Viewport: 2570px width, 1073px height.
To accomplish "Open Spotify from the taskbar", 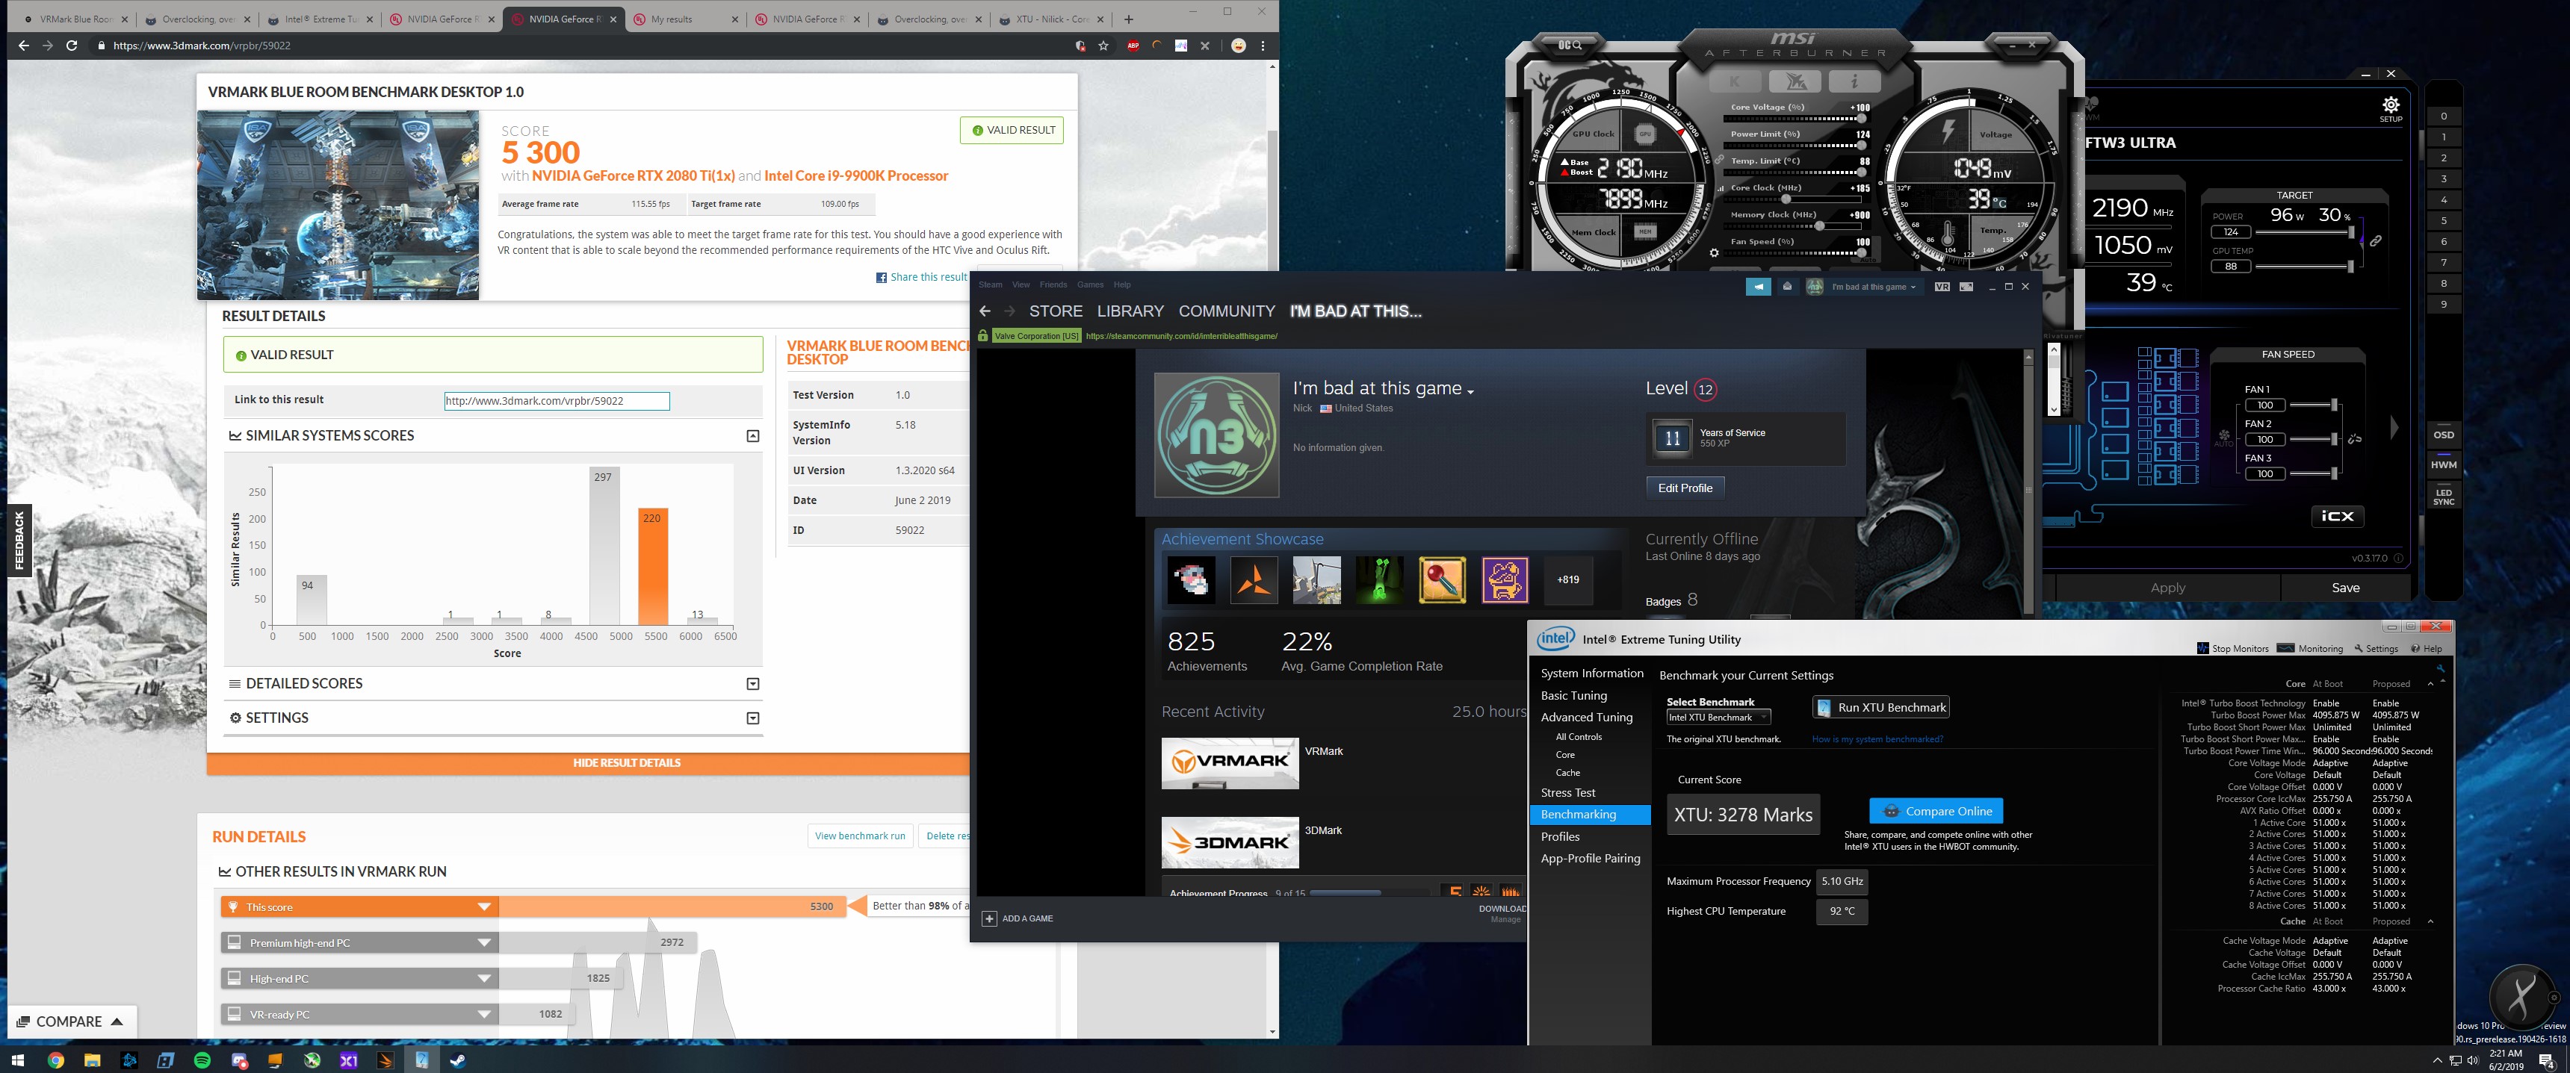I will coord(202,1060).
